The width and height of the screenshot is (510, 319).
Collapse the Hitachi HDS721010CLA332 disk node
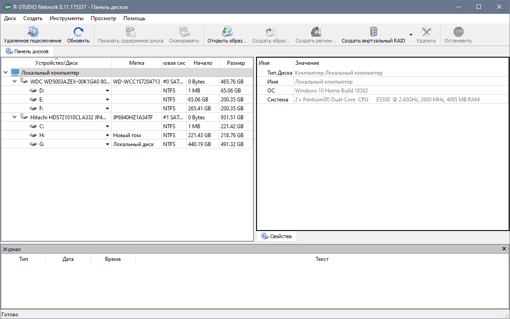[x=14, y=117]
